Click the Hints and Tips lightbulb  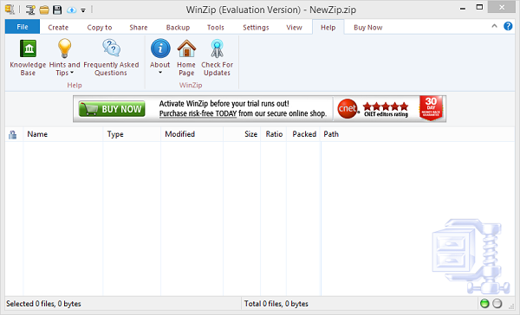pyautogui.click(x=64, y=48)
